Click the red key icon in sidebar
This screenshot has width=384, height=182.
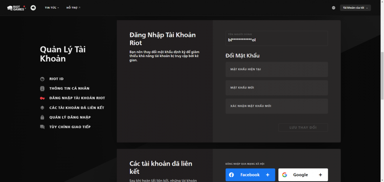coord(42,98)
